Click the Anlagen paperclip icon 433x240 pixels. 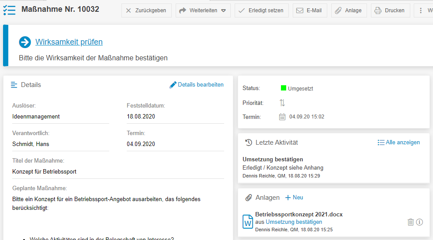click(249, 198)
